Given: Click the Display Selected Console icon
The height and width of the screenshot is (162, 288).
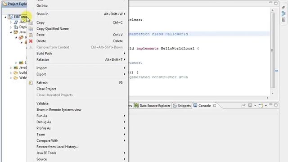Looking at the screenshot, I should 250,105.
